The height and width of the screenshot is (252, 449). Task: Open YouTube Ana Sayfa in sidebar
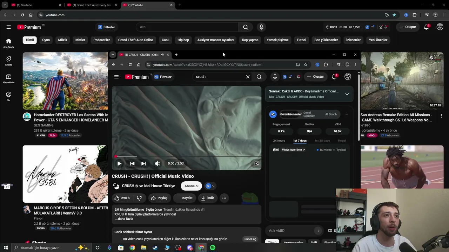[9, 43]
